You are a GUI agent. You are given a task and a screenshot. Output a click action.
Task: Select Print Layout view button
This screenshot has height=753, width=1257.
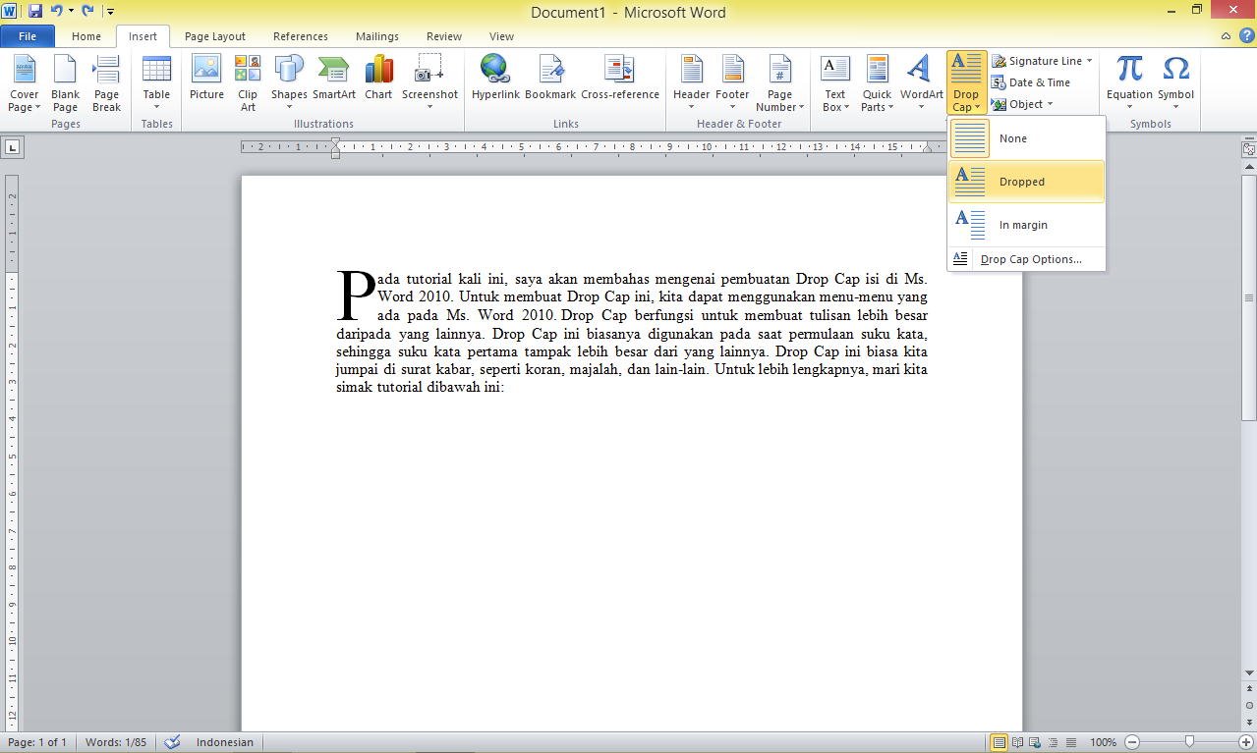tap(999, 742)
